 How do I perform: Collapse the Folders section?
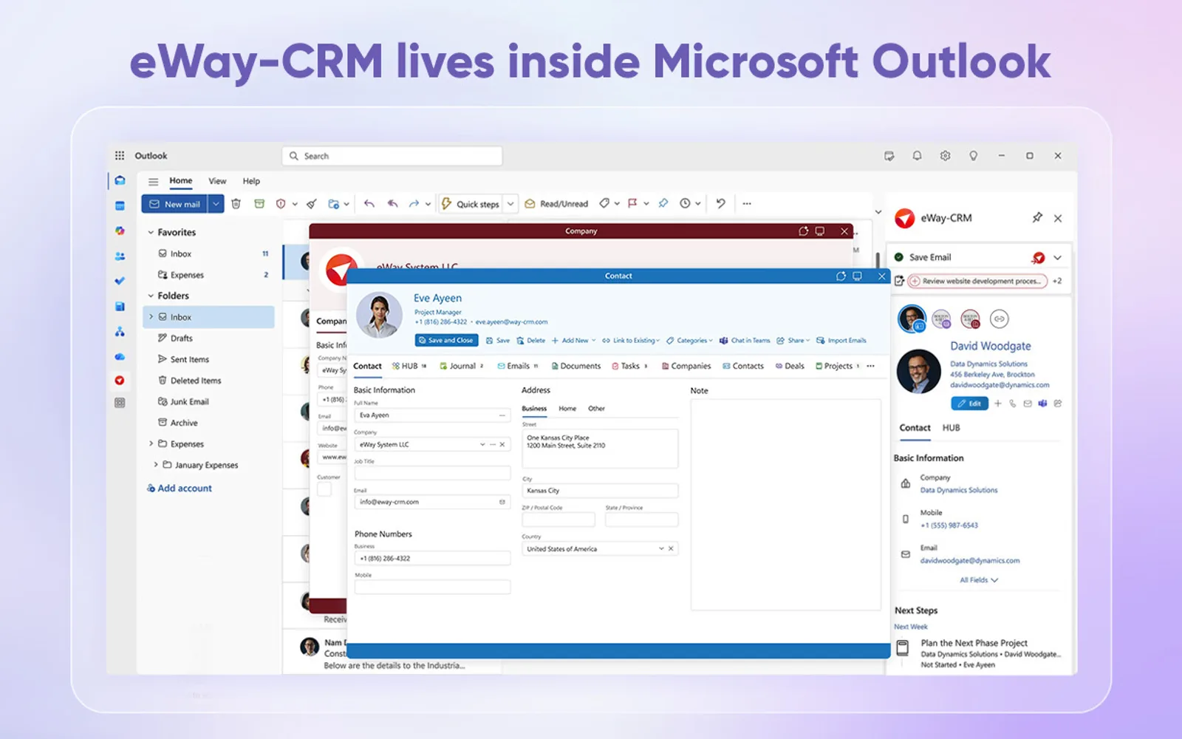[x=151, y=296]
